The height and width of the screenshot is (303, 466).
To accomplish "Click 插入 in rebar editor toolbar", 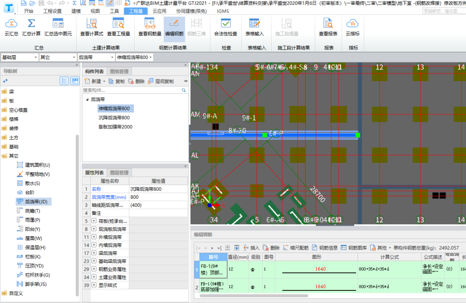I will pyautogui.click(x=251, y=248).
